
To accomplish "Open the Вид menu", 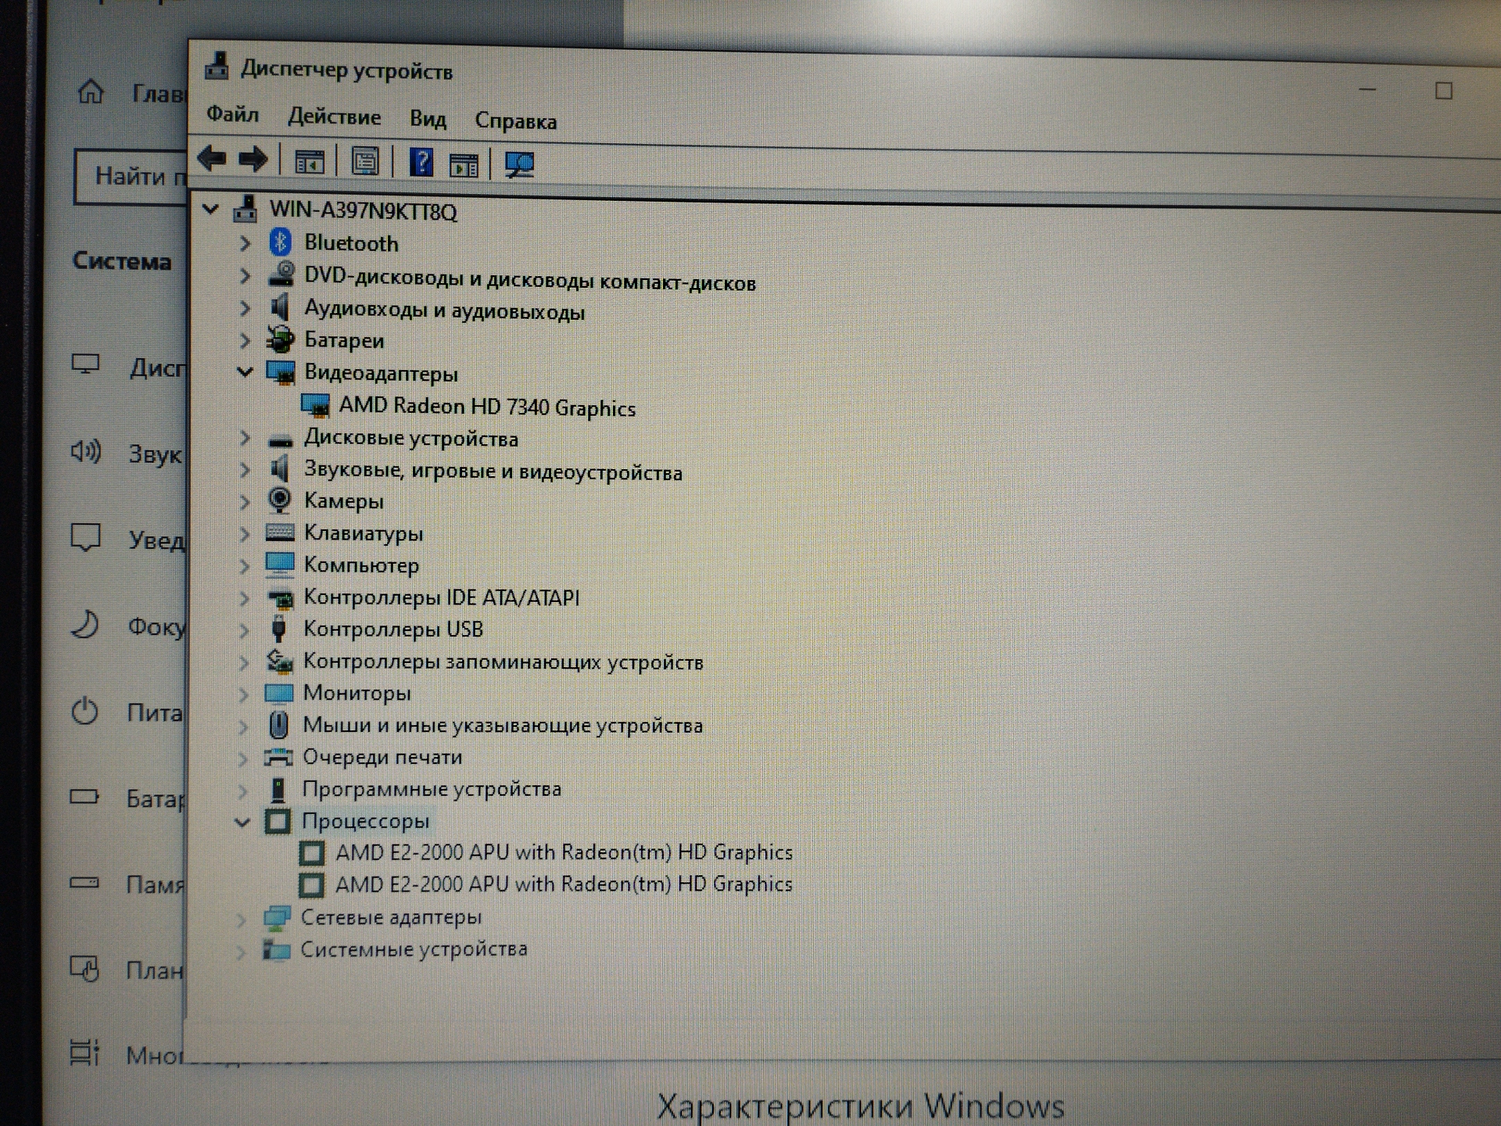I will click(x=428, y=119).
